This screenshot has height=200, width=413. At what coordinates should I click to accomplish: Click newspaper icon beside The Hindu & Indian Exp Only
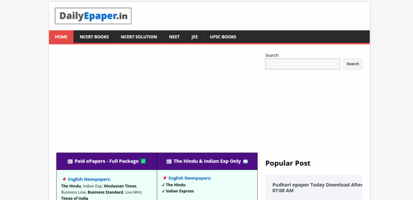(169, 161)
